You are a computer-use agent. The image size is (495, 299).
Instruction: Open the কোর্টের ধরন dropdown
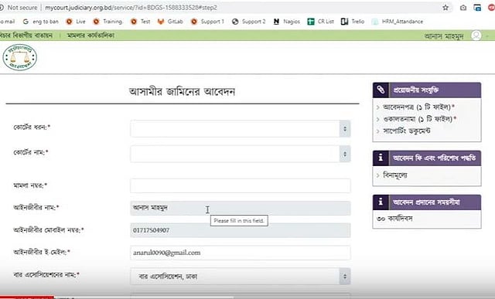click(241, 129)
